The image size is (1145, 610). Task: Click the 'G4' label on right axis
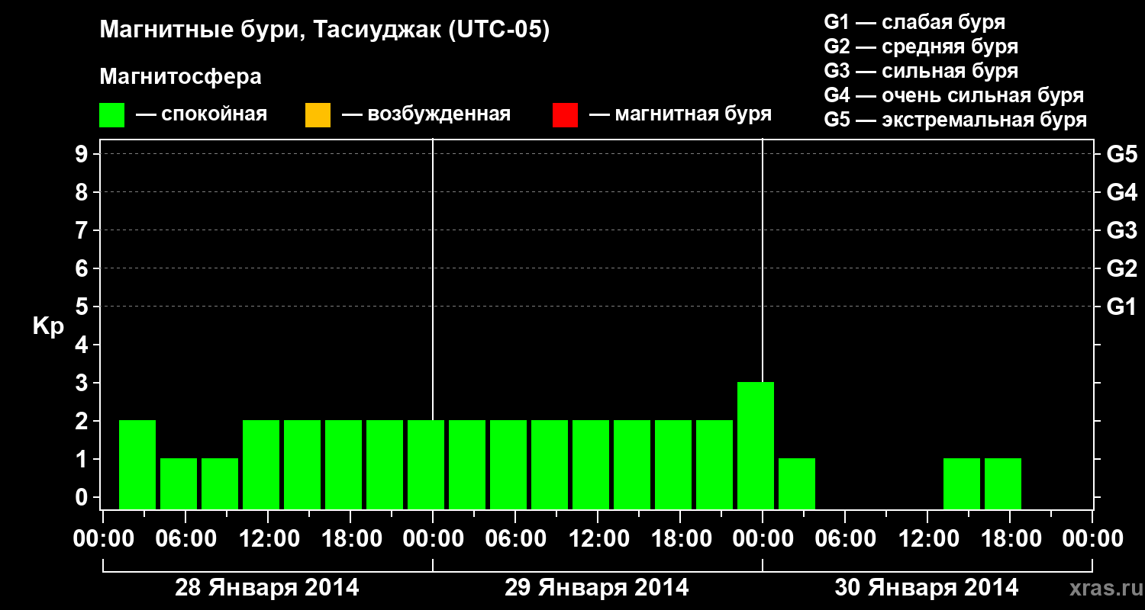click(x=1122, y=192)
